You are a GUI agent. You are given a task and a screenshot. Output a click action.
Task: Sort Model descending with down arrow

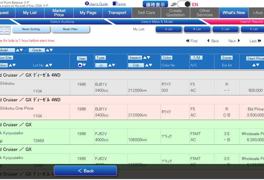[x=21, y=50]
